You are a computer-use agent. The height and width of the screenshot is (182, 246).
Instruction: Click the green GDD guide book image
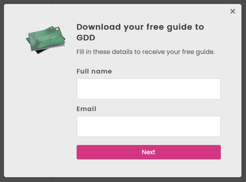[46, 40]
